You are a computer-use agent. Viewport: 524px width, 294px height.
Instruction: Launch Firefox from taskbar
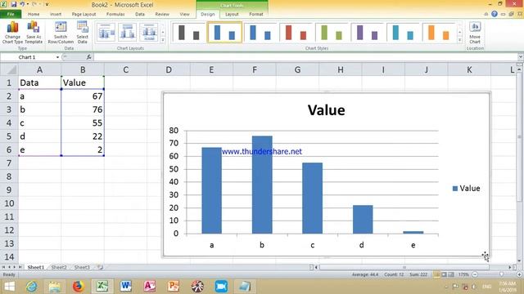tap(78, 287)
